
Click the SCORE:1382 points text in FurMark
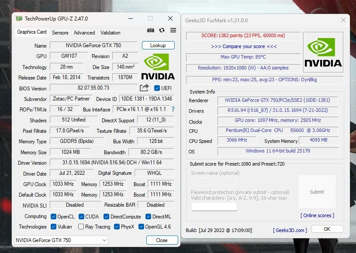pyautogui.click(x=243, y=36)
